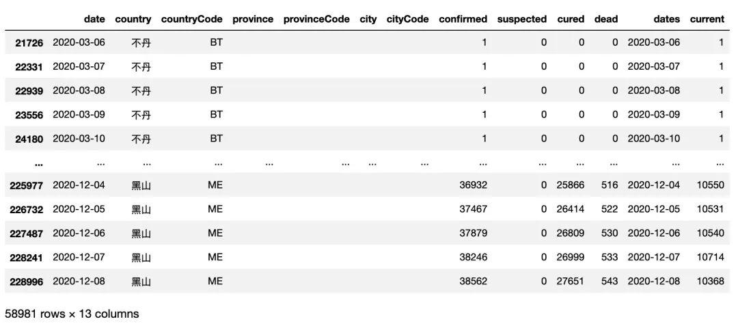Image resolution: width=738 pixels, height=326 pixels.
Task: Click the 'date' column header
Action: click(94, 19)
